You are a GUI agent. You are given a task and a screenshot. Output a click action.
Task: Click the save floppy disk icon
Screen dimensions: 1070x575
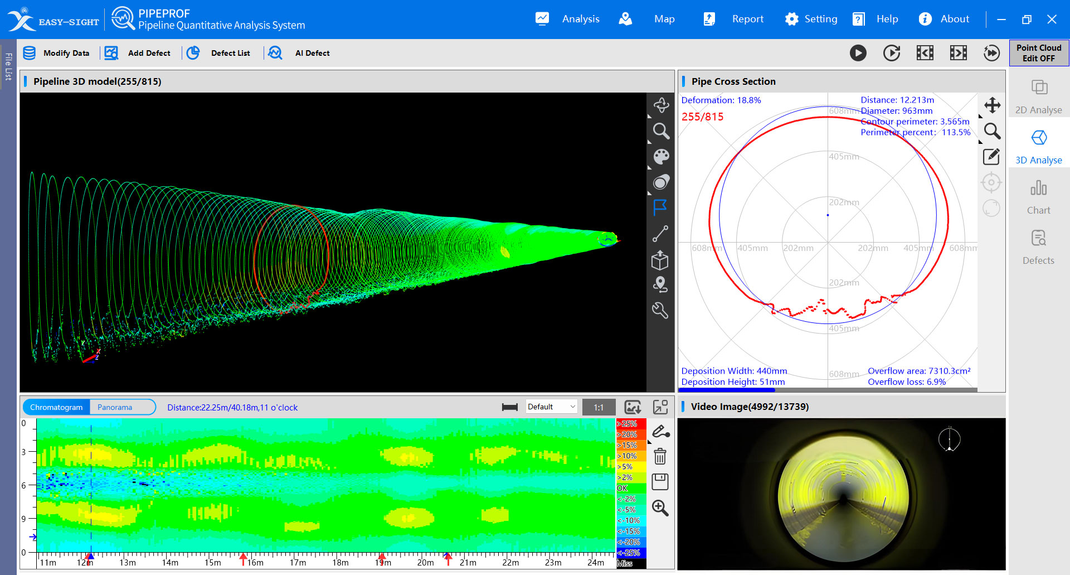coord(660,482)
